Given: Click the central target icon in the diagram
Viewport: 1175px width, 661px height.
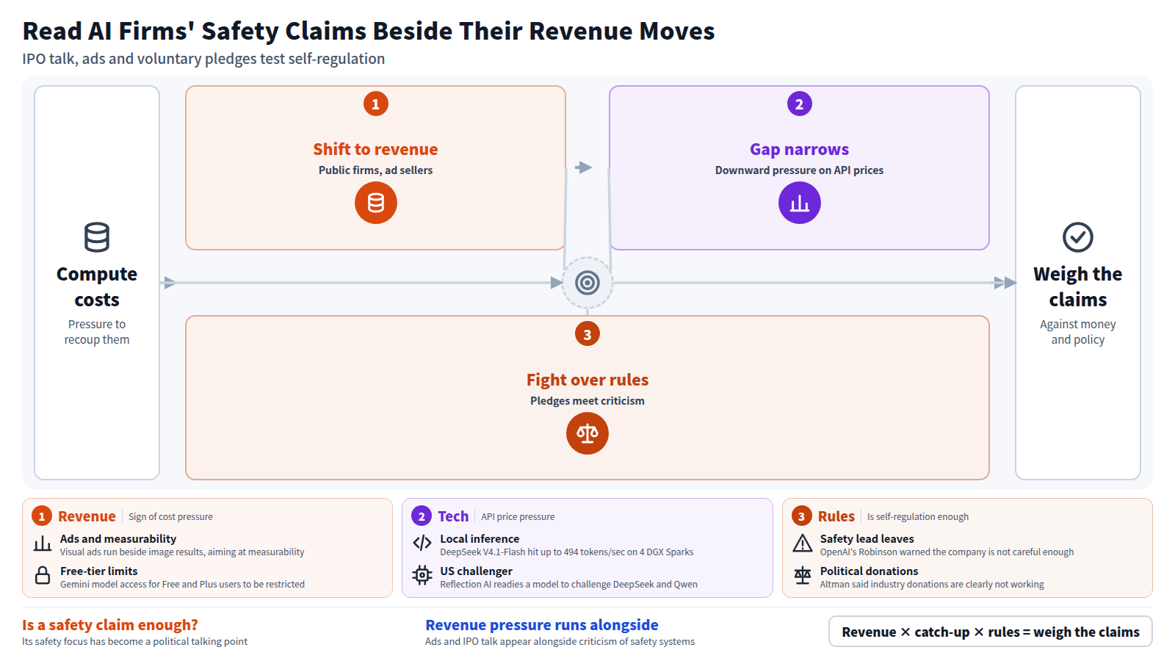Looking at the screenshot, I should [x=587, y=283].
